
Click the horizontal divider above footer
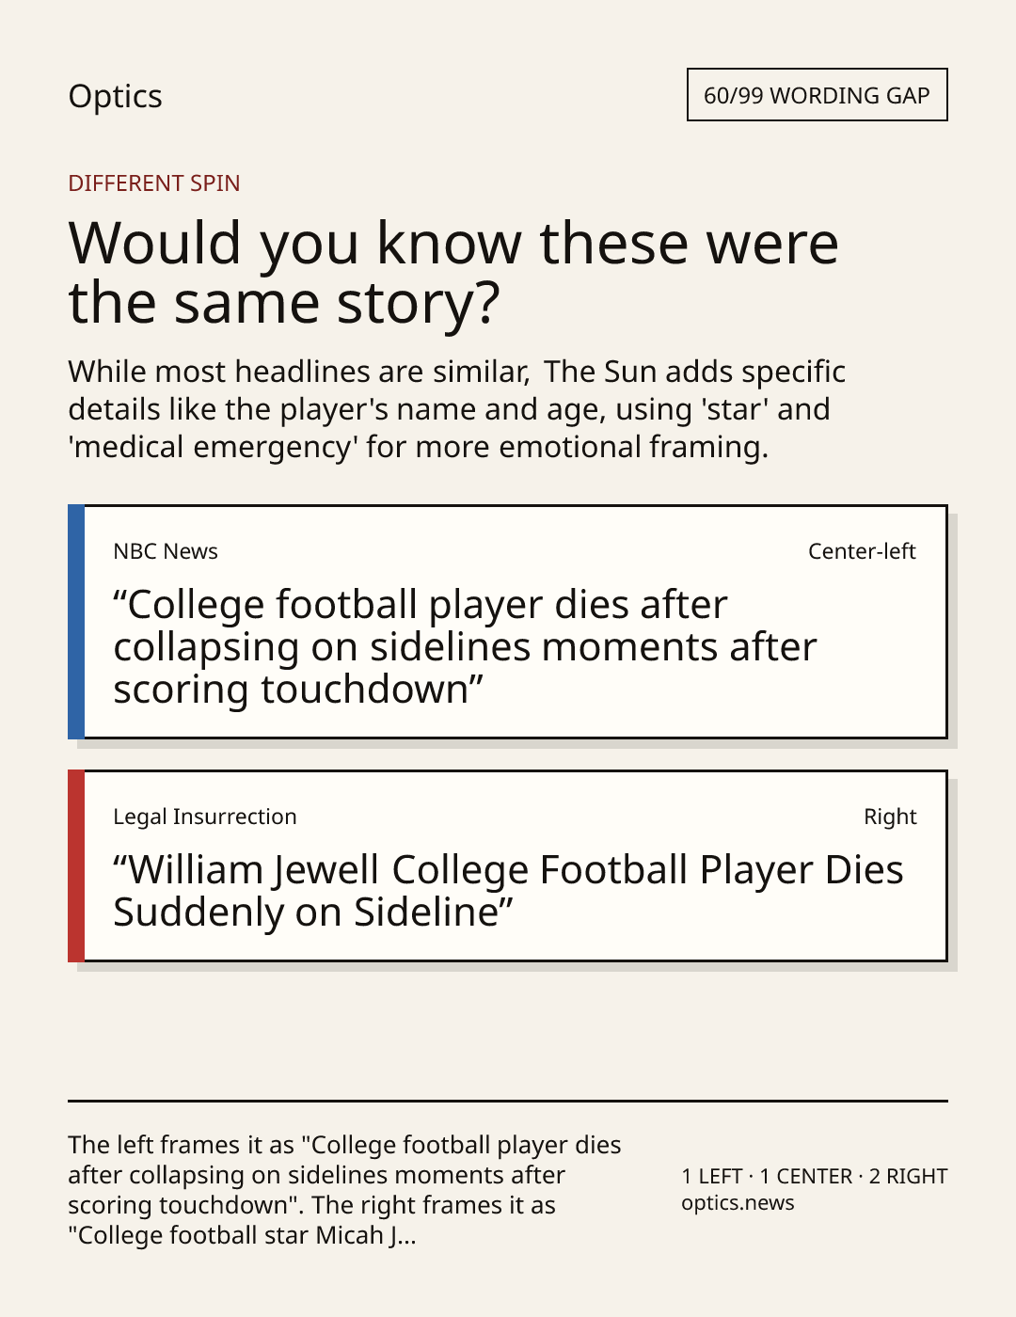click(x=508, y=1101)
